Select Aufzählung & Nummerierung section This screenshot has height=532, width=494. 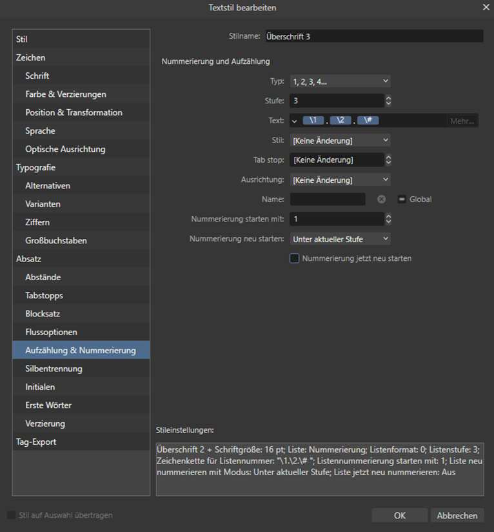(81, 350)
